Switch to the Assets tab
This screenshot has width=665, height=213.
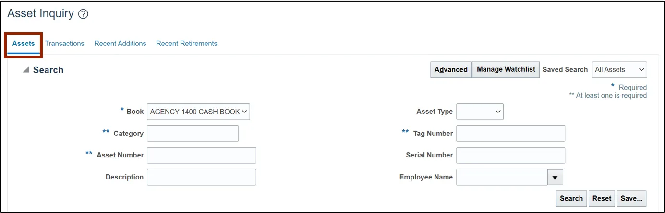point(24,44)
